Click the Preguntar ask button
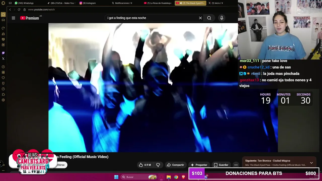The height and width of the screenshot is (181, 322). pos(199,165)
